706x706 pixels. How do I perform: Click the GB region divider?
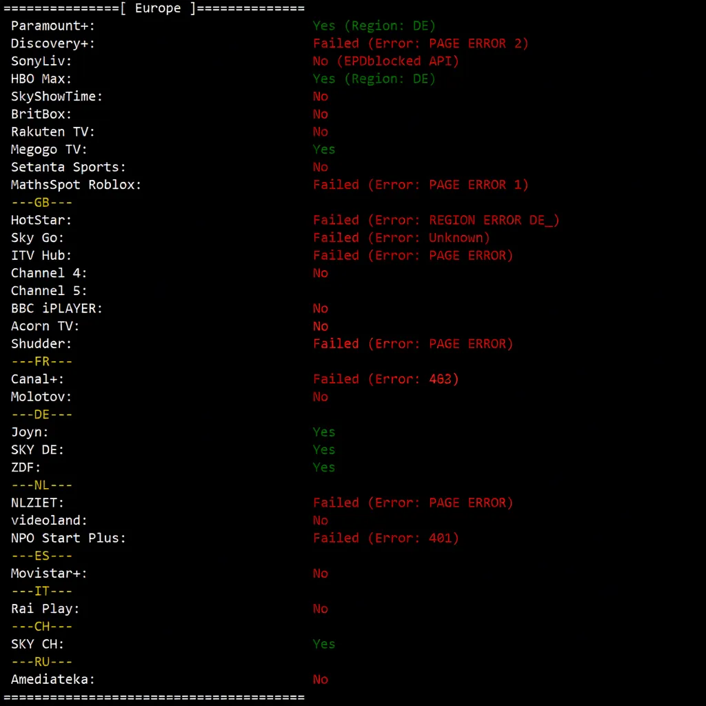pos(42,203)
